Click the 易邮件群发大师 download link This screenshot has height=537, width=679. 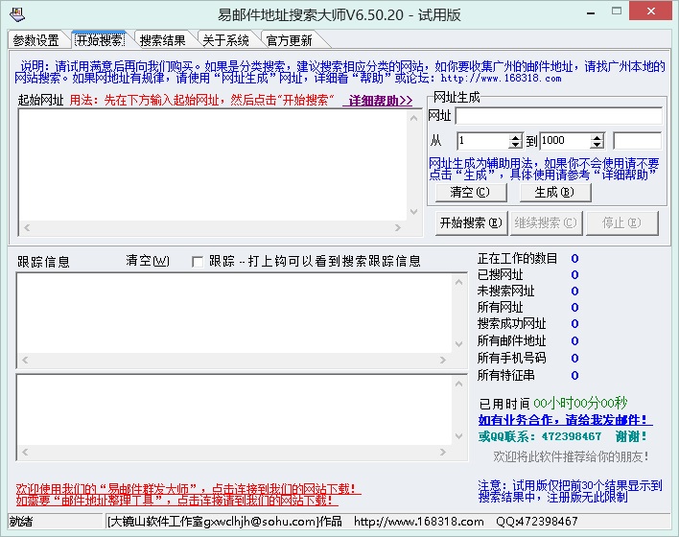pos(188,488)
